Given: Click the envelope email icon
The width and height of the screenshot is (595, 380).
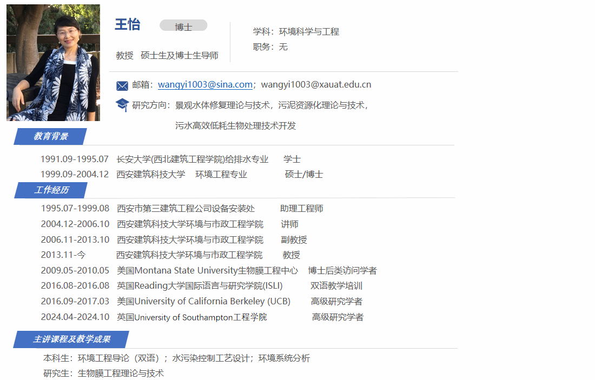Looking at the screenshot, I should click(x=122, y=85).
